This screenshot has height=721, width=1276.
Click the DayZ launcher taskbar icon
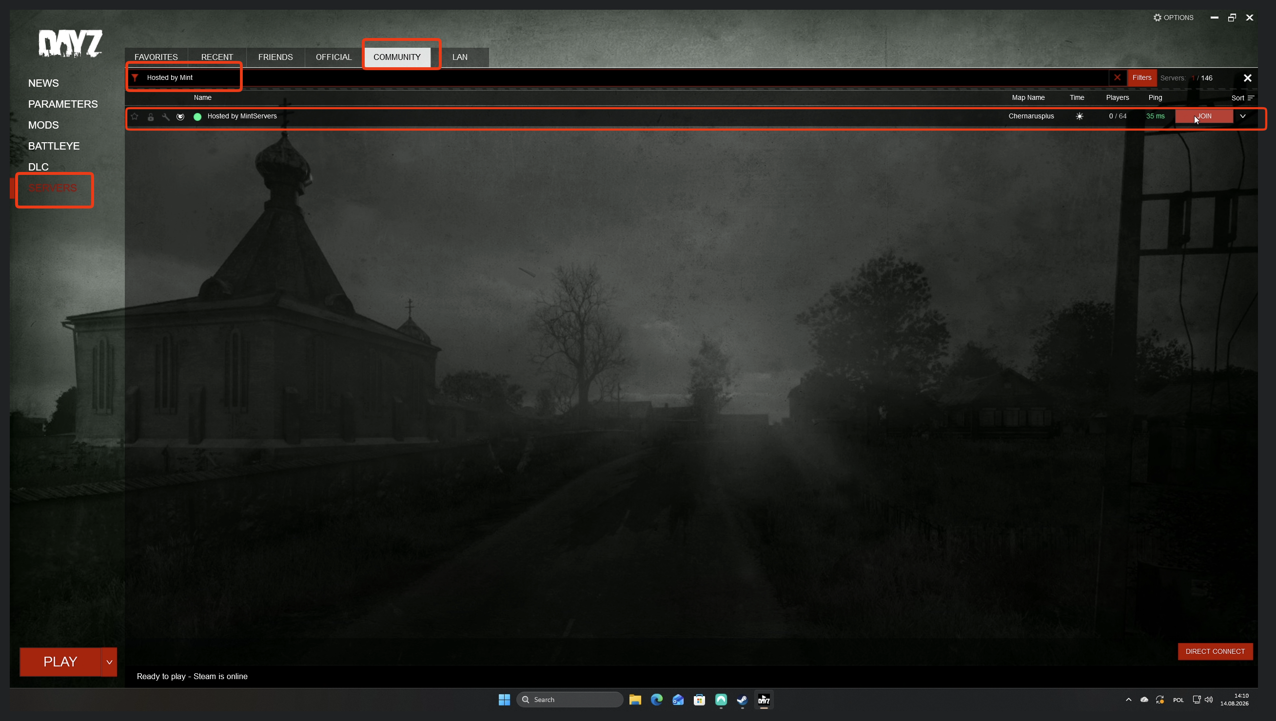pos(764,700)
